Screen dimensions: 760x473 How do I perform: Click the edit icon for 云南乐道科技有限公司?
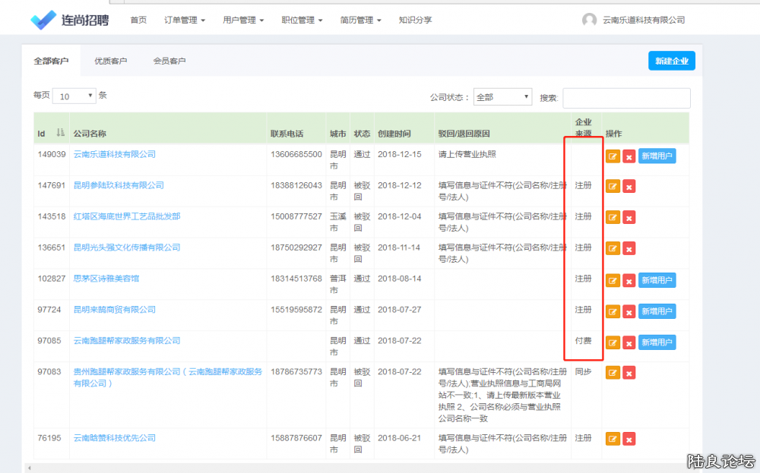click(x=613, y=156)
